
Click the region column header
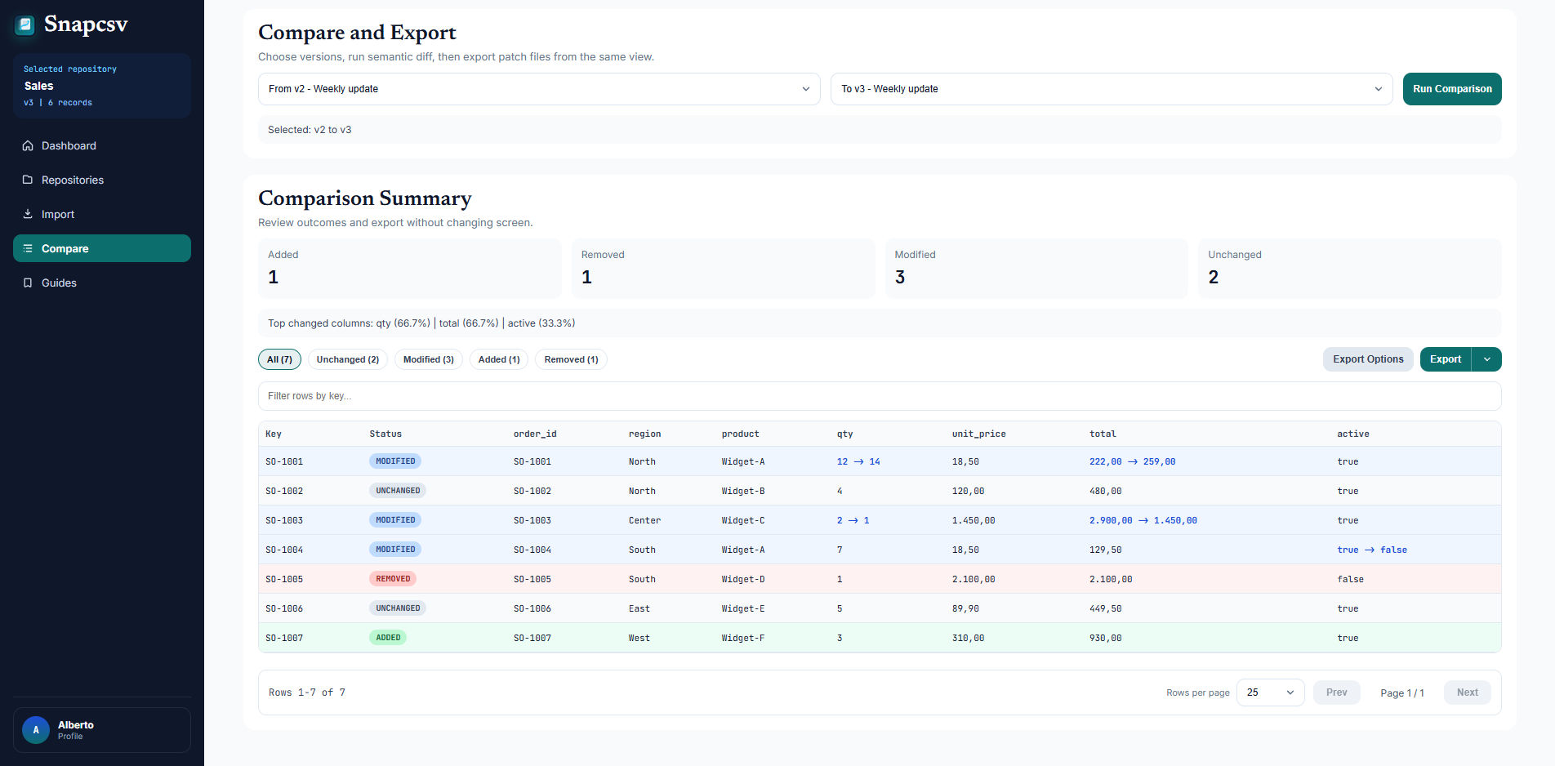[645, 434]
